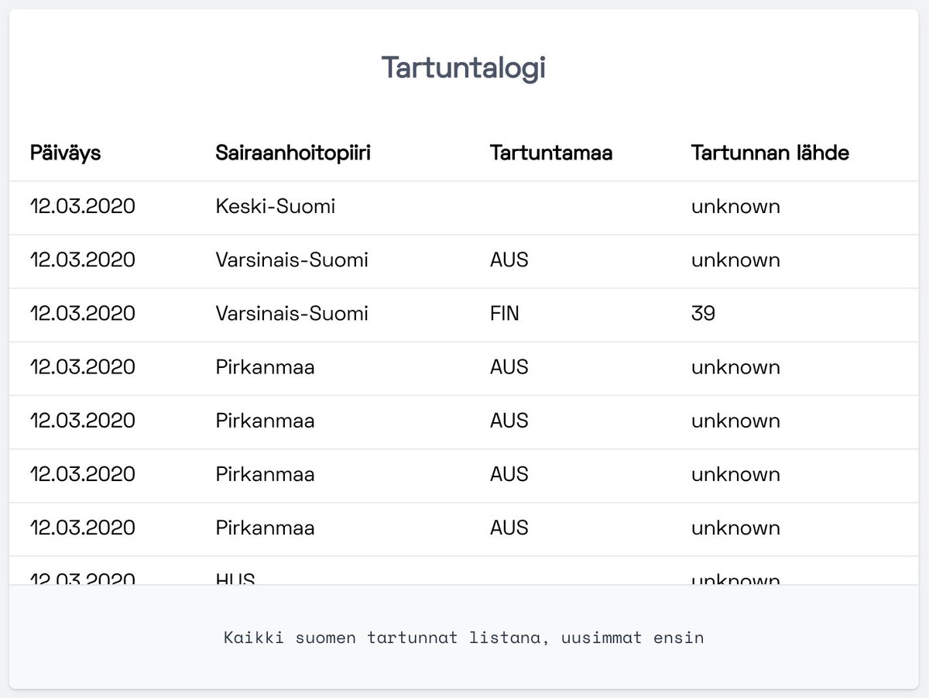929x698 pixels.
Task: Select Varsinais-Suomi in the AUS row
Action: pos(292,260)
